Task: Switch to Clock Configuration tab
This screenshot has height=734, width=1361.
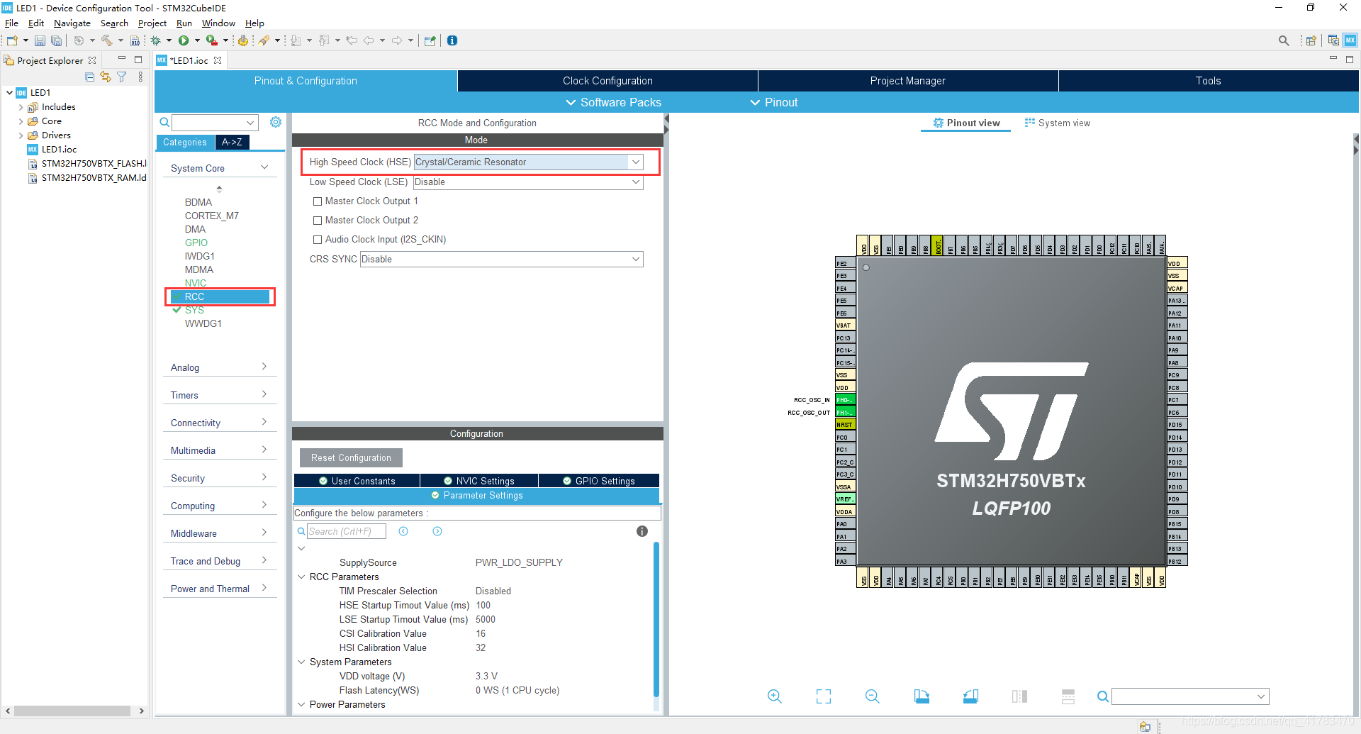Action: click(607, 81)
